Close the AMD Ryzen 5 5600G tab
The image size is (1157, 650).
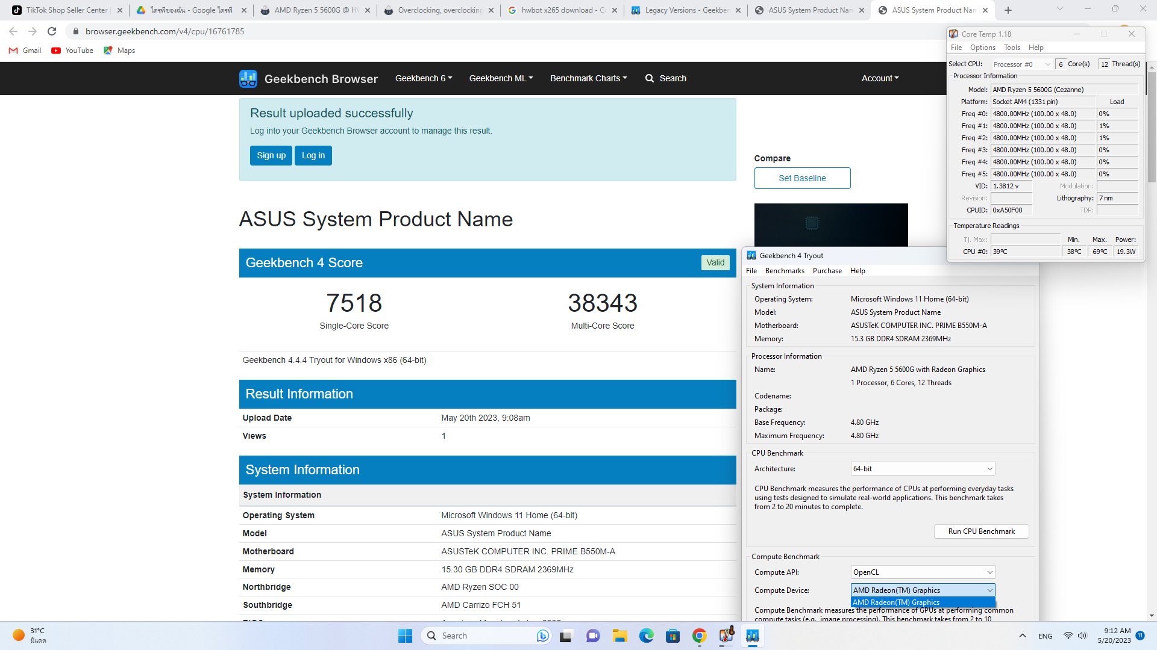tap(368, 10)
